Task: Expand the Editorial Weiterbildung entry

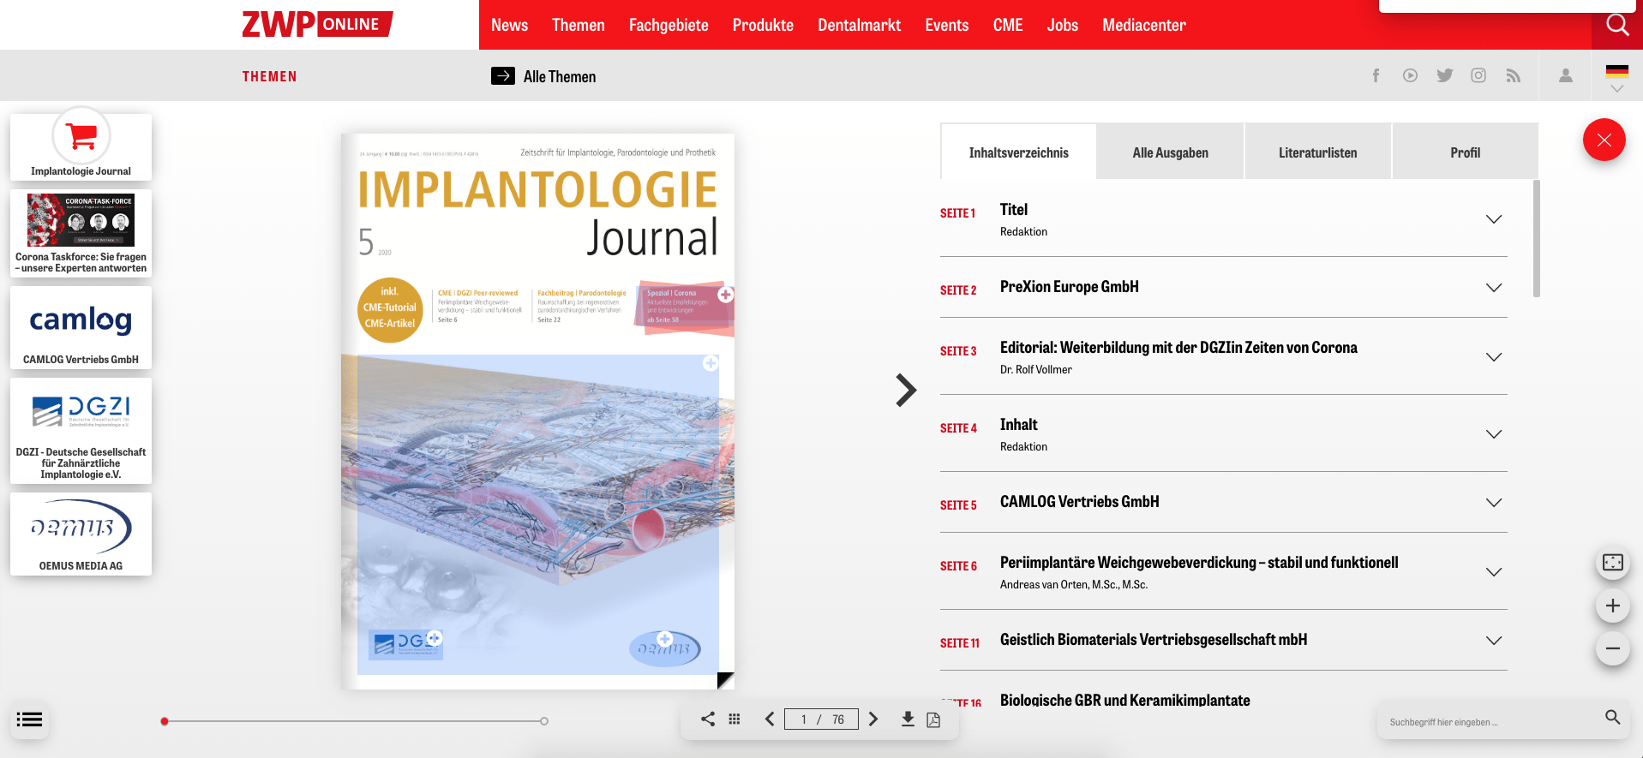Action: [x=1494, y=356]
